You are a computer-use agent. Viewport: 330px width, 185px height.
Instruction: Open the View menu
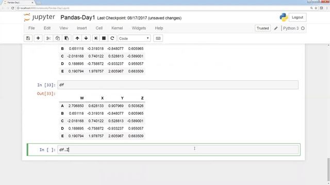[x=63, y=28]
